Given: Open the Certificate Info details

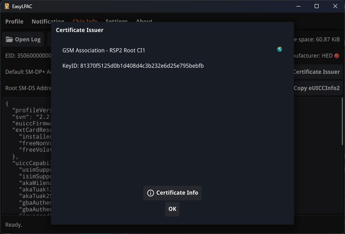Looking at the screenshot, I should click(172, 193).
